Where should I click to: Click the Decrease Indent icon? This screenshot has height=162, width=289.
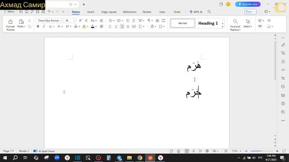coord(128,21)
